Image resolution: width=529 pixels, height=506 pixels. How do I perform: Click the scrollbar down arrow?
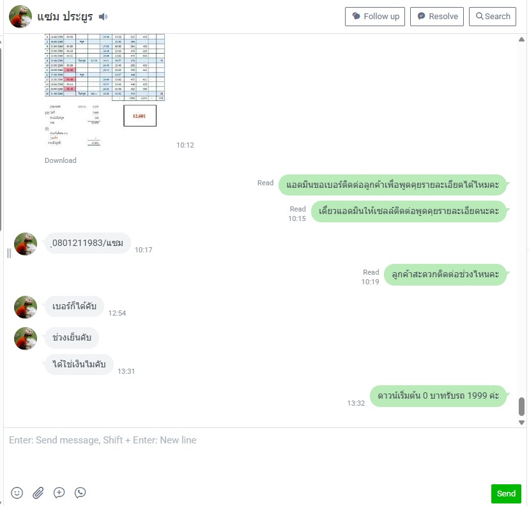[521, 422]
